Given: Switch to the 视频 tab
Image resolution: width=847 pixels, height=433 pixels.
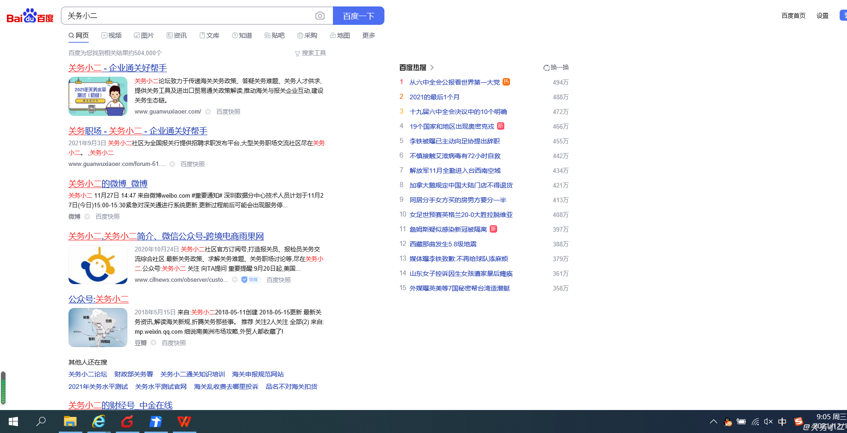Looking at the screenshot, I should point(111,35).
